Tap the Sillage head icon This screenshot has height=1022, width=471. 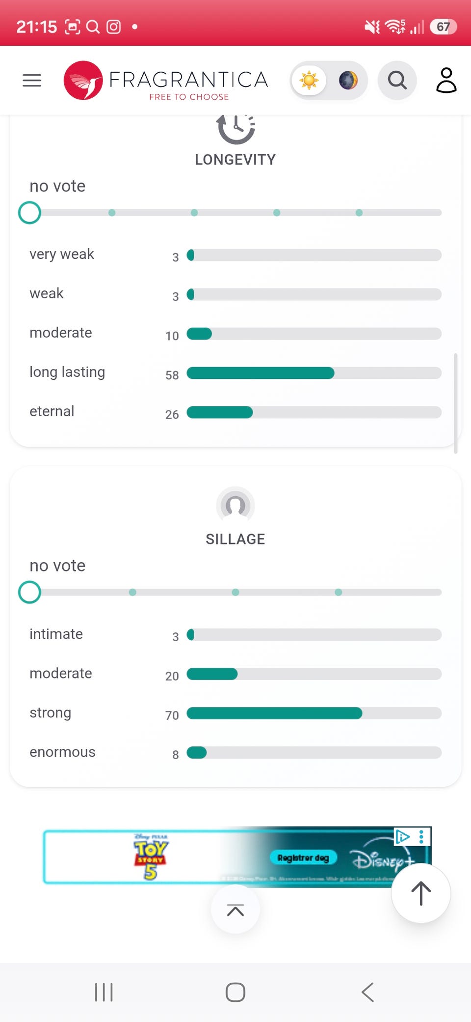point(235,505)
